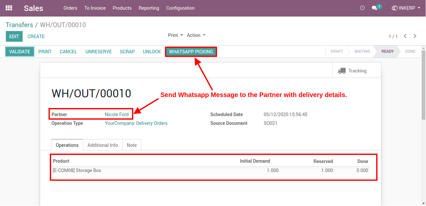
Task: Click the Create button
Action: click(x=36, y=37)
